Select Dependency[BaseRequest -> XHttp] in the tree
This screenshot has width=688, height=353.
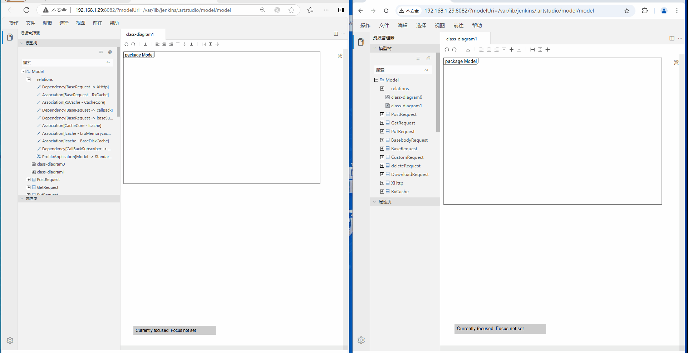click(75, 87)
